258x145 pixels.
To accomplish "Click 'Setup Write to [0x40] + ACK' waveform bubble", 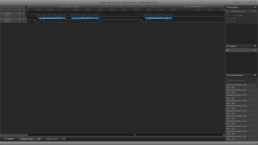I will (x=52, y=18).
